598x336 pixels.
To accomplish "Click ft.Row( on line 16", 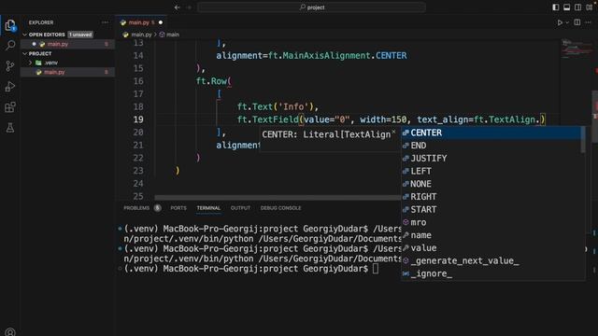I will click(214, 81).
